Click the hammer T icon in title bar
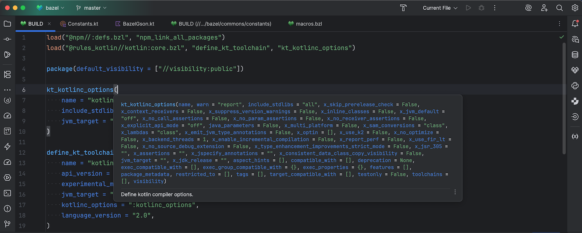The height and width of the screenshot is (233, 582). [404, 8]
